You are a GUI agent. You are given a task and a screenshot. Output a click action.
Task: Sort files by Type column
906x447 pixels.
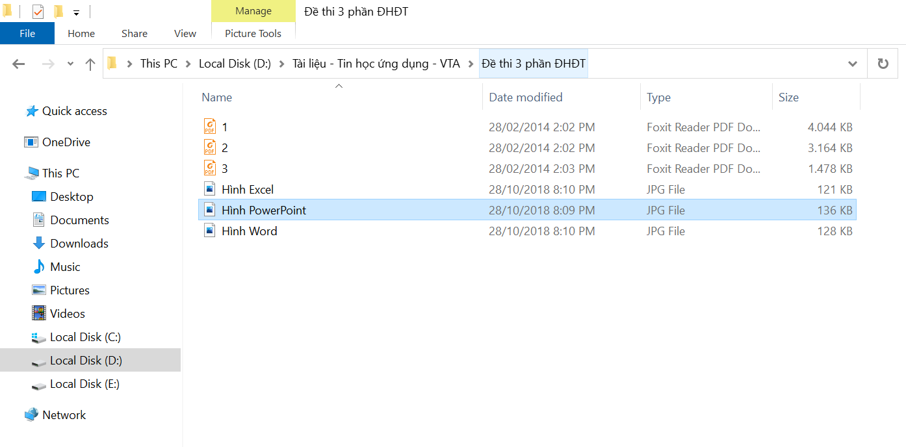[658, 97]
